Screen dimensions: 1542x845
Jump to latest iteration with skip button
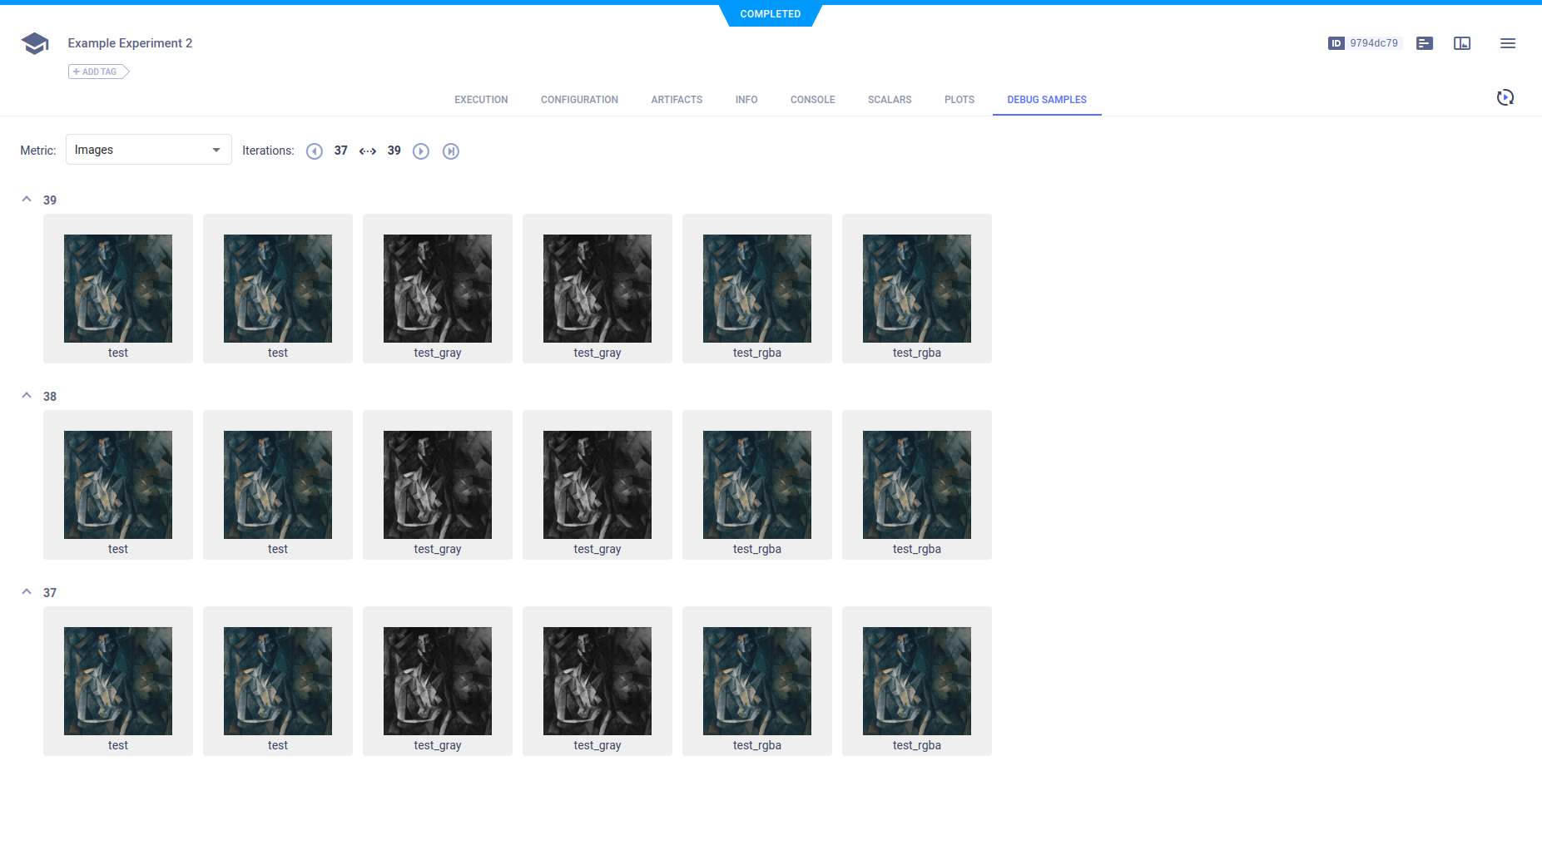coord(451,151)
